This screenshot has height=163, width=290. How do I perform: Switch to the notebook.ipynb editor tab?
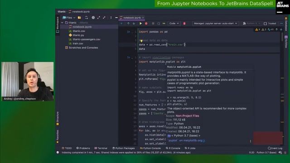pyautogui.click(x=132, y=18)
